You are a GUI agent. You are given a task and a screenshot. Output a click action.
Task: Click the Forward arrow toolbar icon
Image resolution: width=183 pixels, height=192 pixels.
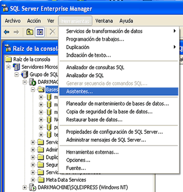[x=16, y=32]
